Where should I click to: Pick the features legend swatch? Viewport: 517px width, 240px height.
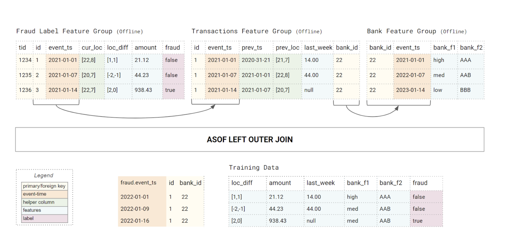point(44,210)
